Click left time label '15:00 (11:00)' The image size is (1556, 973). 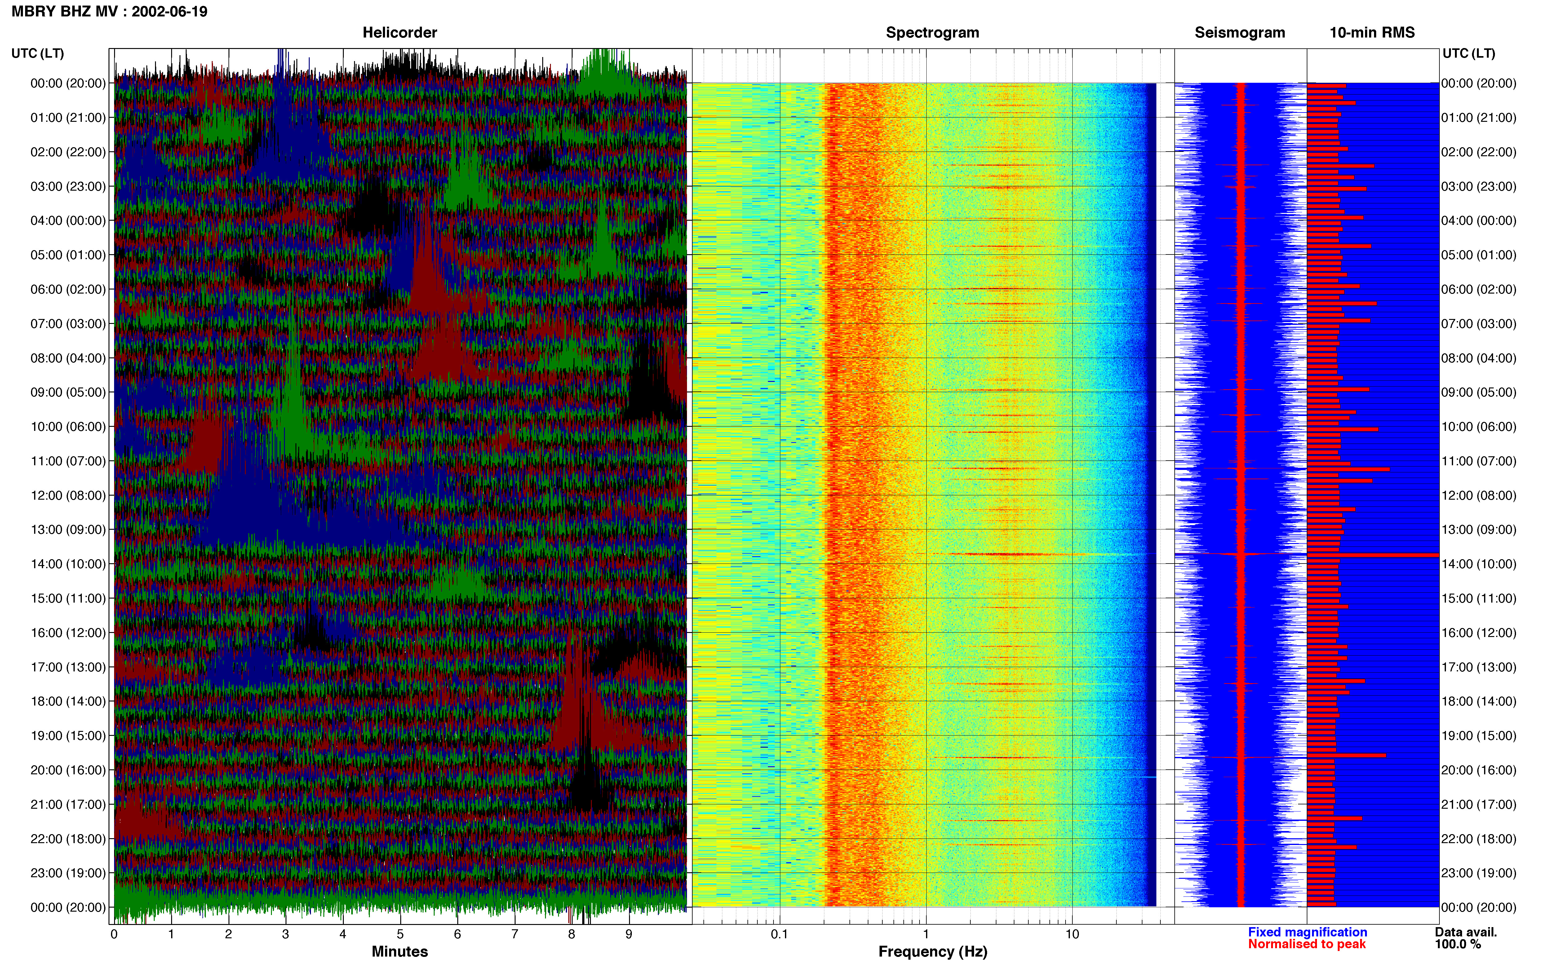coord(68,599)
